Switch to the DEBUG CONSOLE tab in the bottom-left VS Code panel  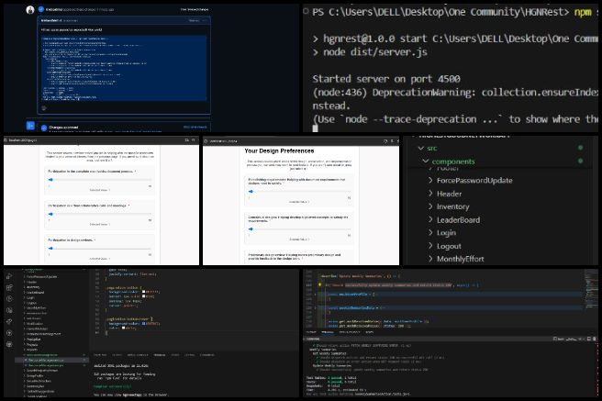coord(138,354)
